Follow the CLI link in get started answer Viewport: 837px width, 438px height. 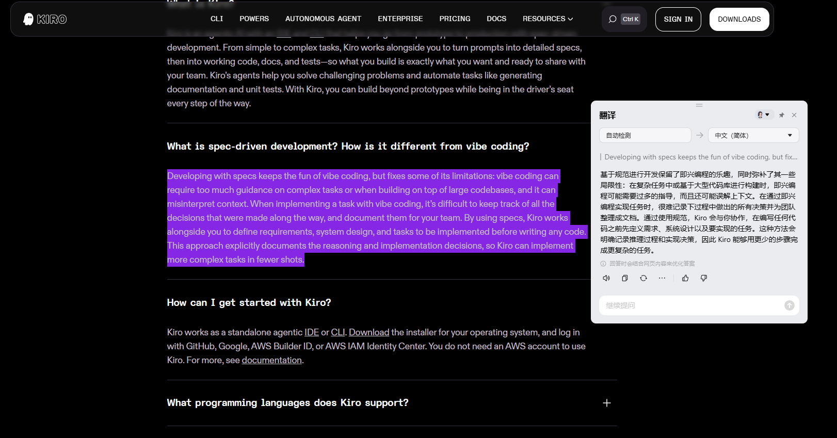[338, 332]
